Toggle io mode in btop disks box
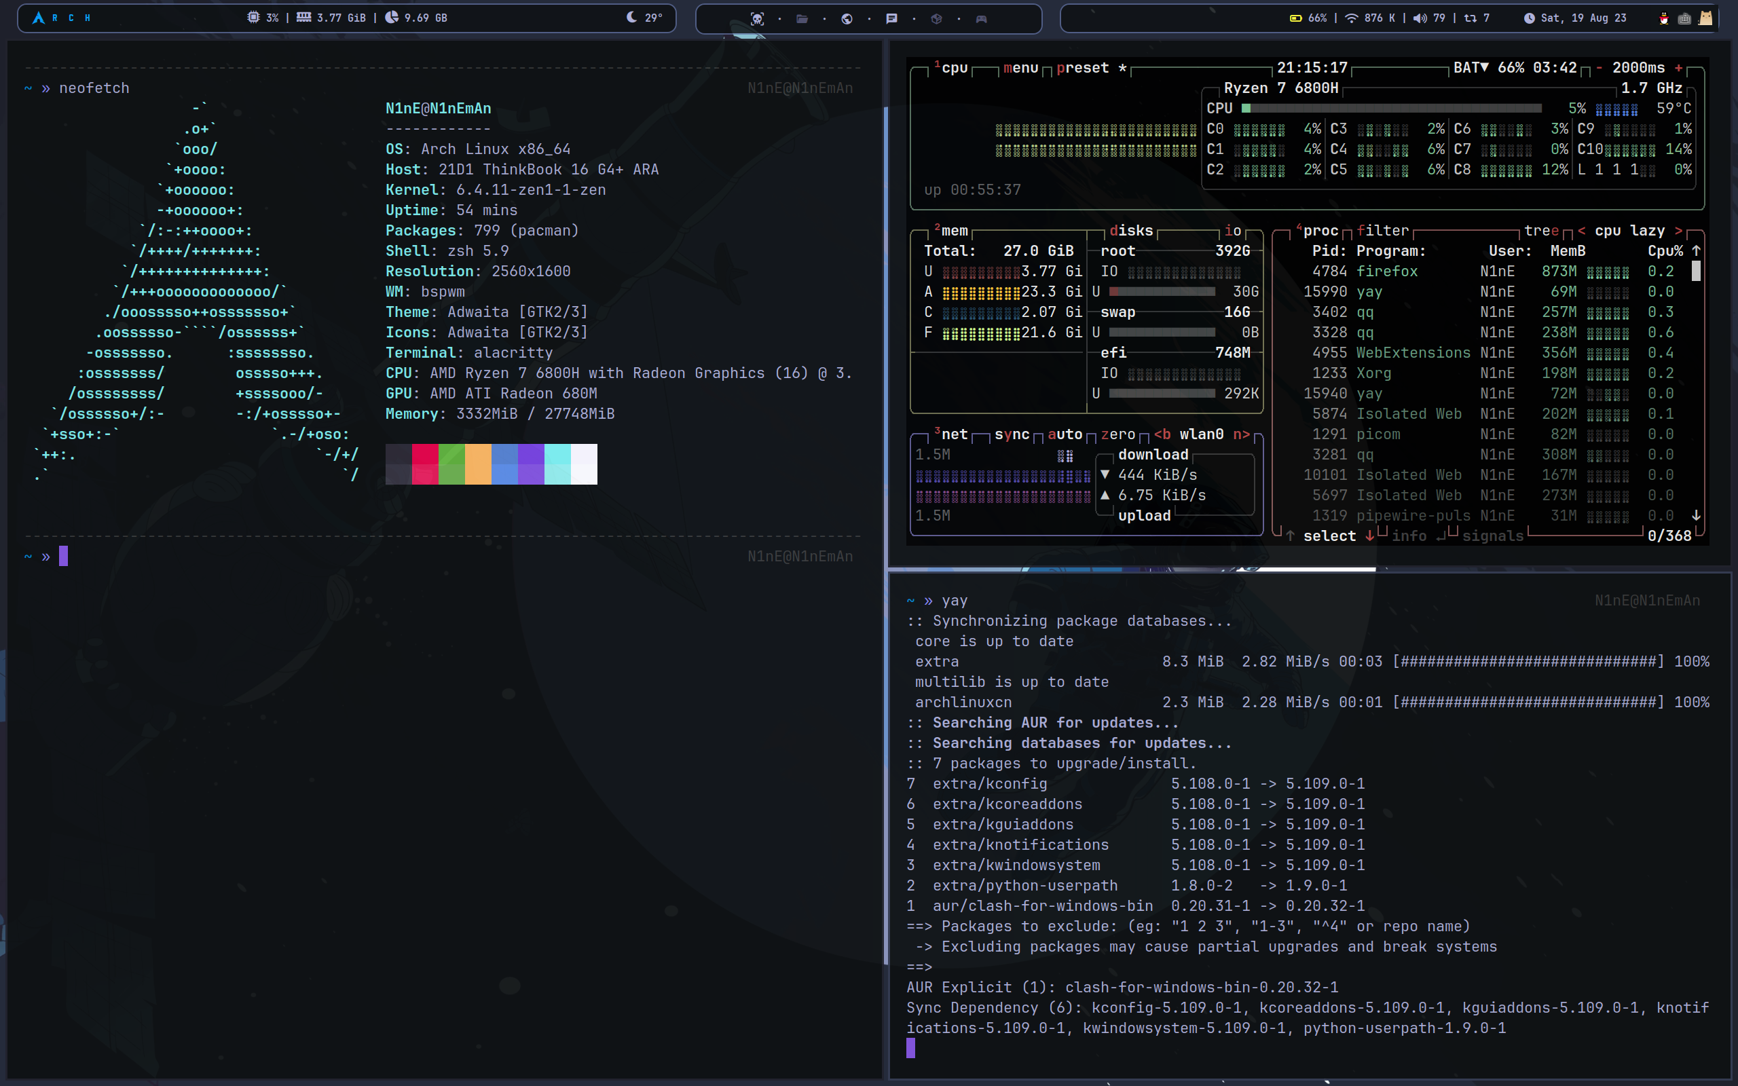Image resolution: width=1738 pixels, height=1086 pixels. pos(1232,231)
